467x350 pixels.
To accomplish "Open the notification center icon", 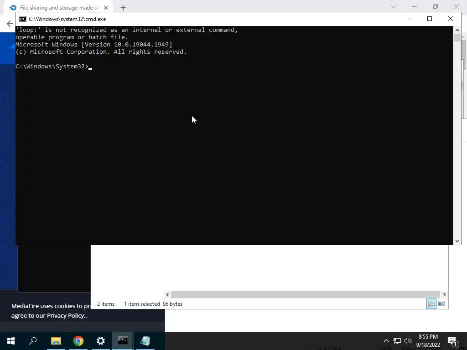I will [452, 341].
